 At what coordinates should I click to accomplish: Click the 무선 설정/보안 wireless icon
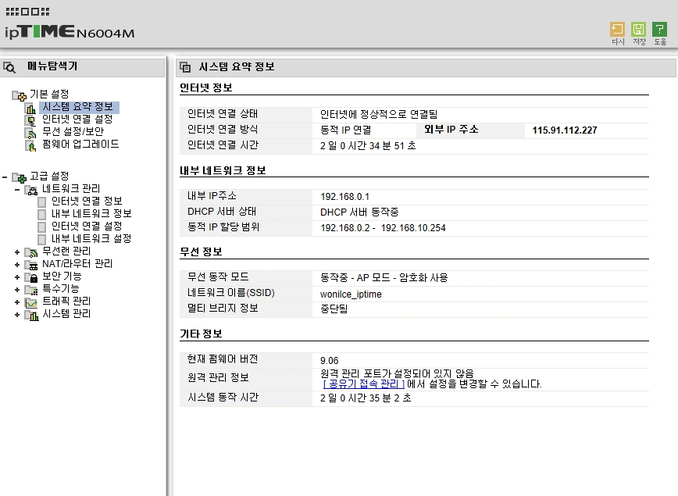click(x=30, y=133)
